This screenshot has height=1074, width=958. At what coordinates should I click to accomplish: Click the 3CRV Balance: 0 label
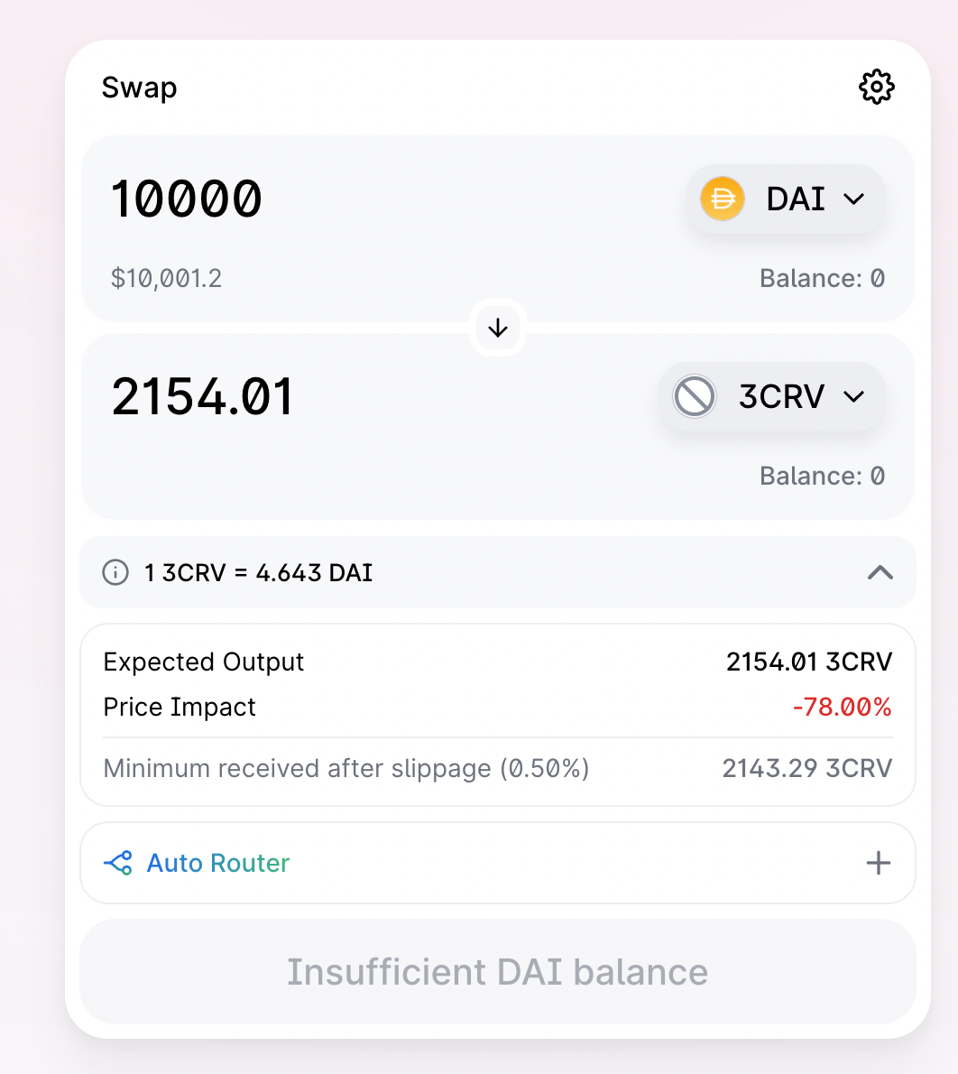pos(822,476)
